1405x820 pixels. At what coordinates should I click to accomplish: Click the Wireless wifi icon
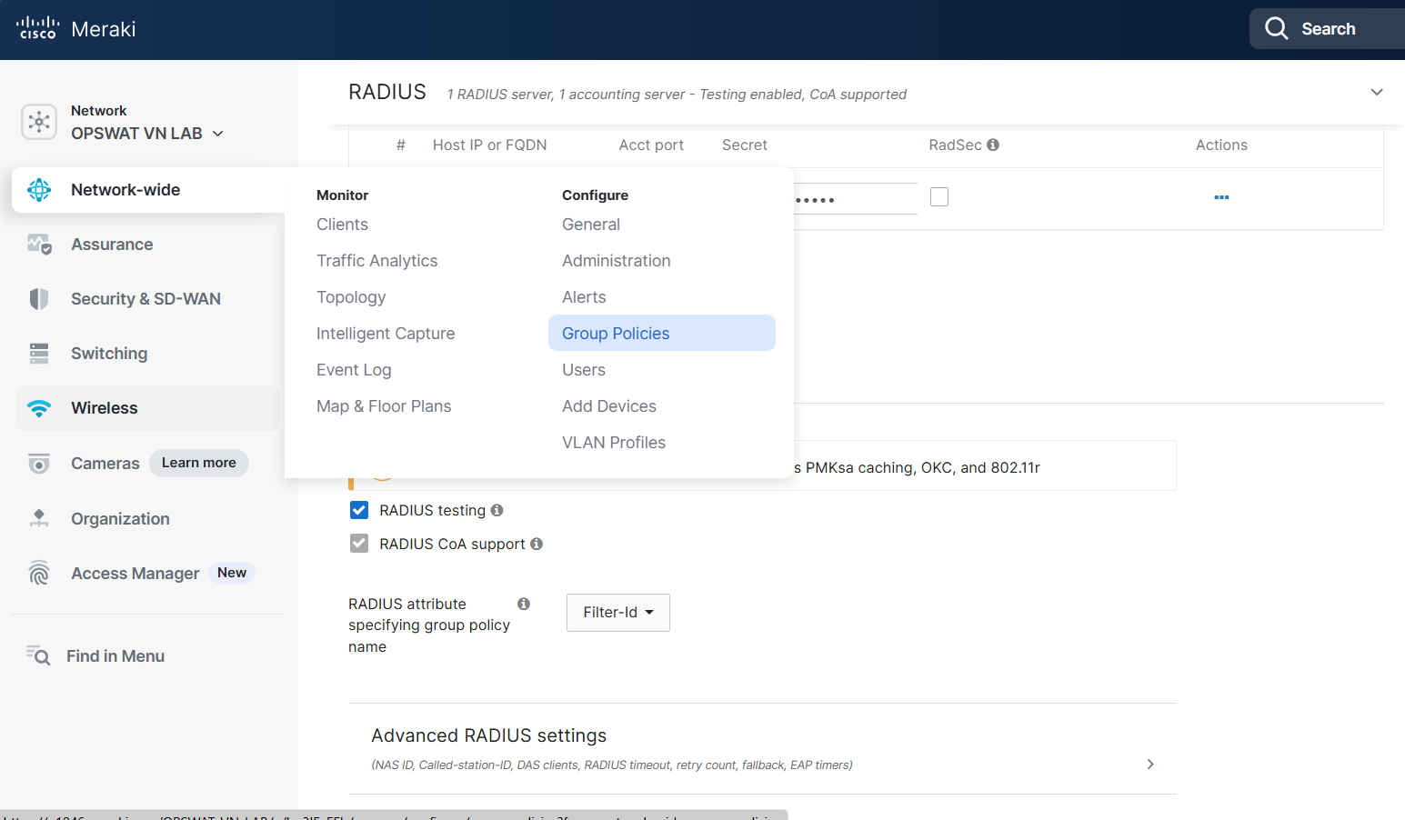tap(39, 408)
